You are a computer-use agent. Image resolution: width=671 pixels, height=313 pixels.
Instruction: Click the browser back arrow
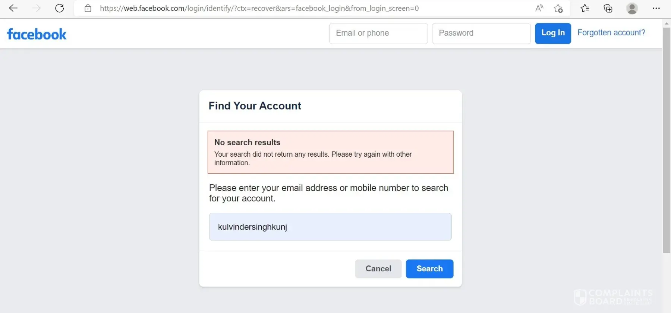point(13,8)
